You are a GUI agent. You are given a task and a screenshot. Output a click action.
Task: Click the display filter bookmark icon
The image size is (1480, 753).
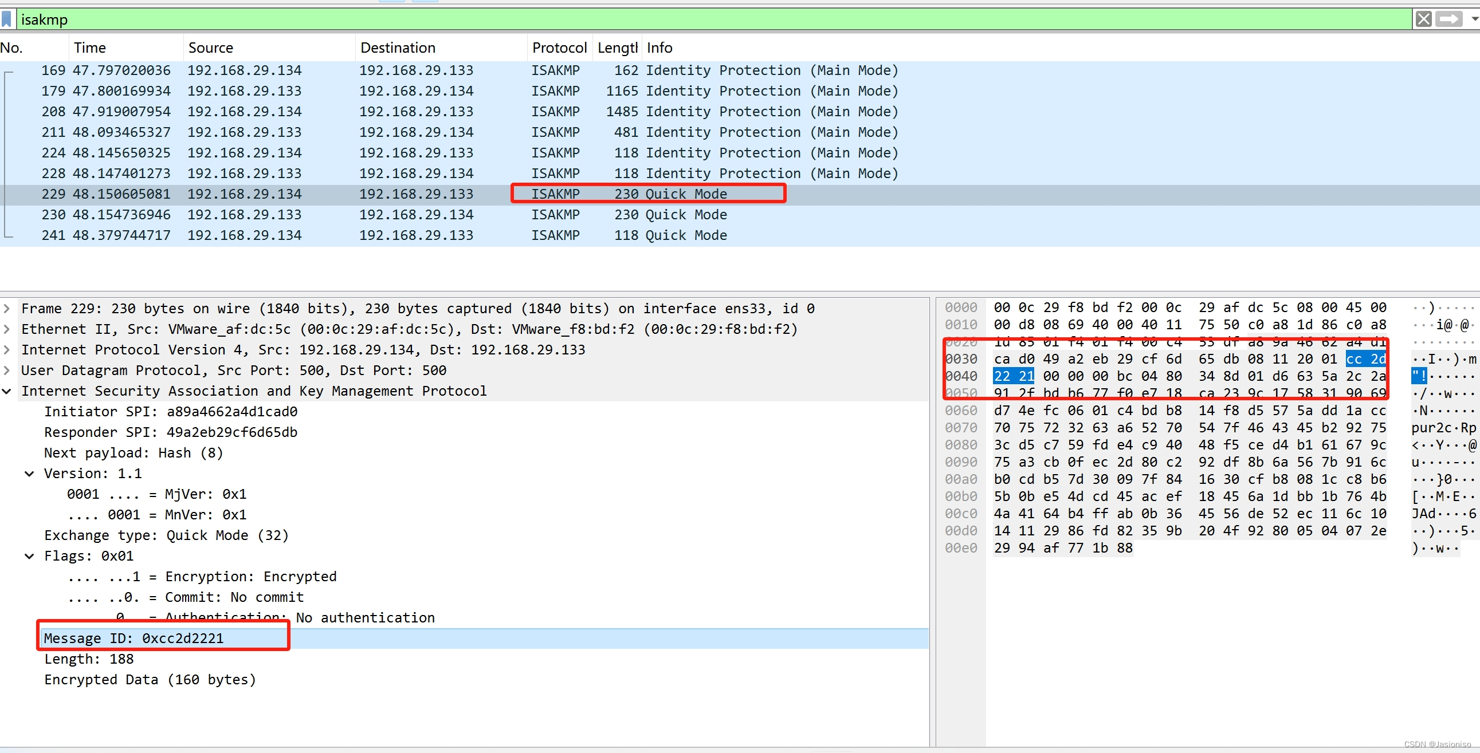(x=7, y=19)
